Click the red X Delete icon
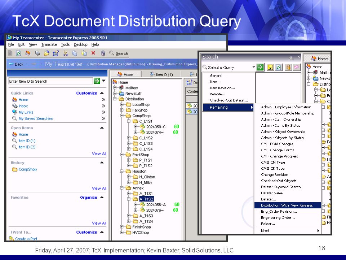Screen dimensions: 346x260 (x=93, y=53)
